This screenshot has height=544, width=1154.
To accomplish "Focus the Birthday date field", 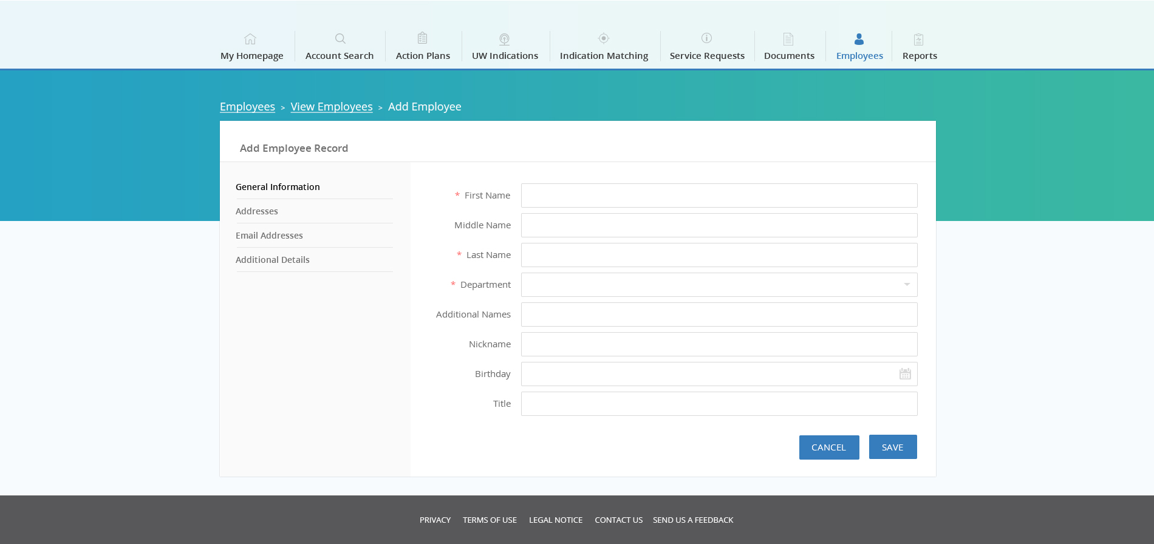I will [719, 374].
